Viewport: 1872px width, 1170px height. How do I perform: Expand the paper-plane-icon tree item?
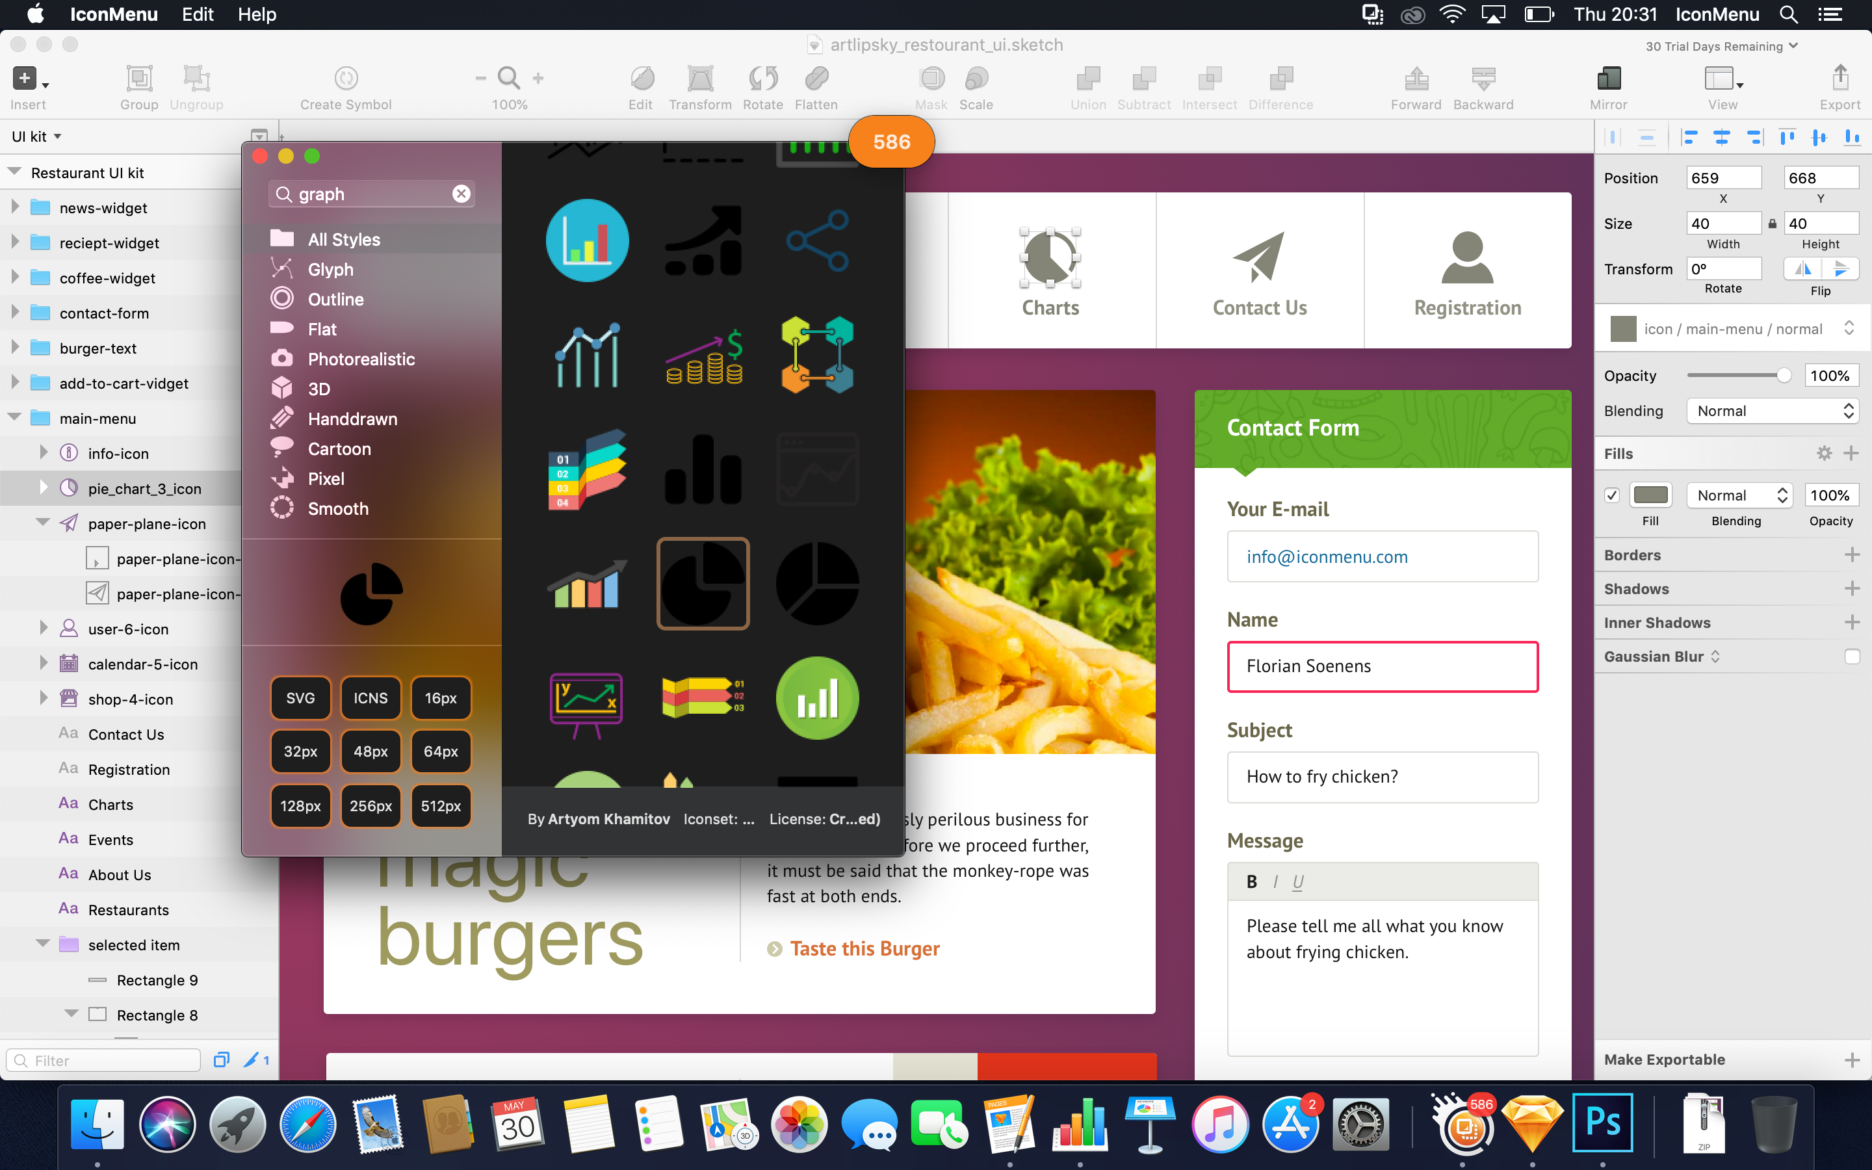point(42,522)
